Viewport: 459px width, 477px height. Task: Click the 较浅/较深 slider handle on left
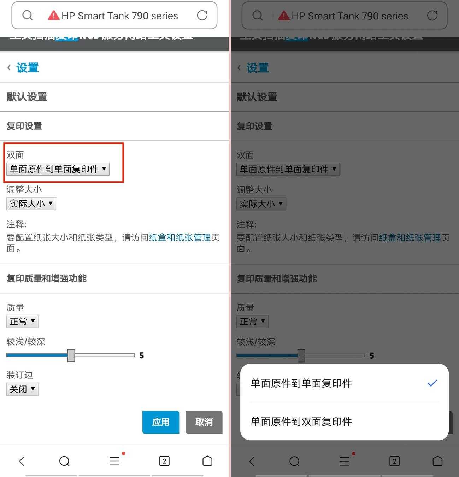[71, 355]
